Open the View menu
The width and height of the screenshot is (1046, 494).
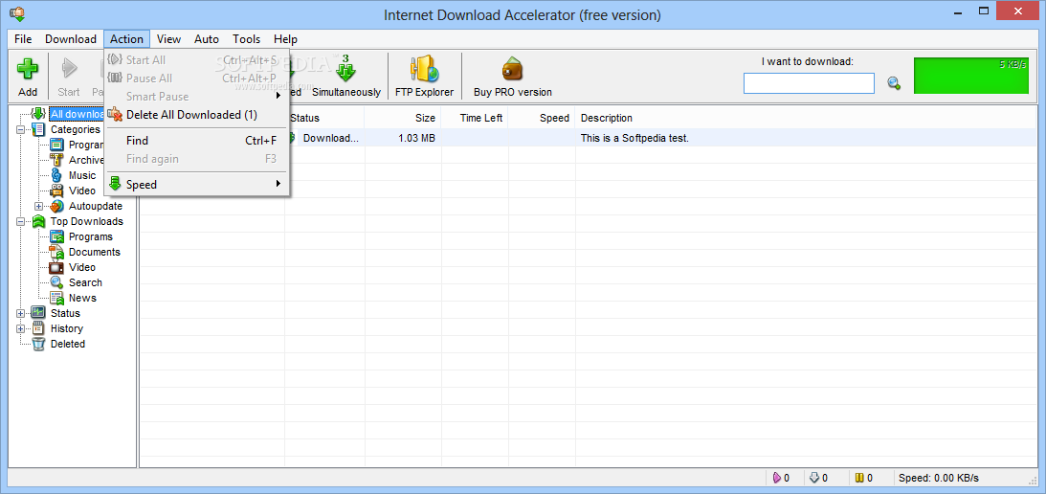pyautogui.click(x=168, y=38)
